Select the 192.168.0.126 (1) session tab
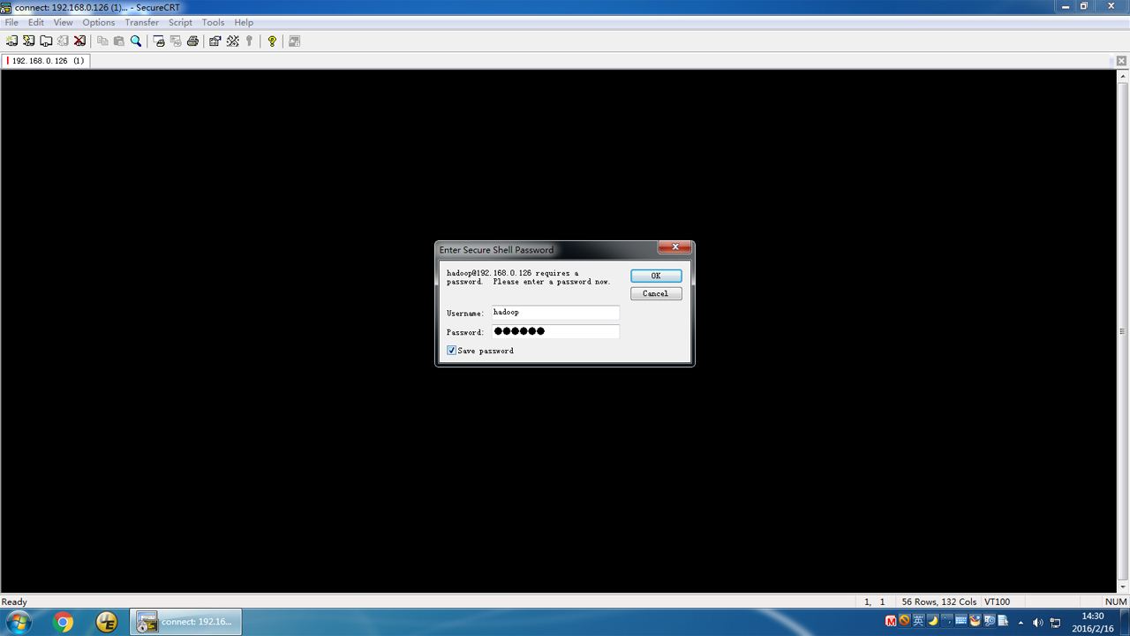The height and width of the screenshot is (636, 1130). coord(46,61)
